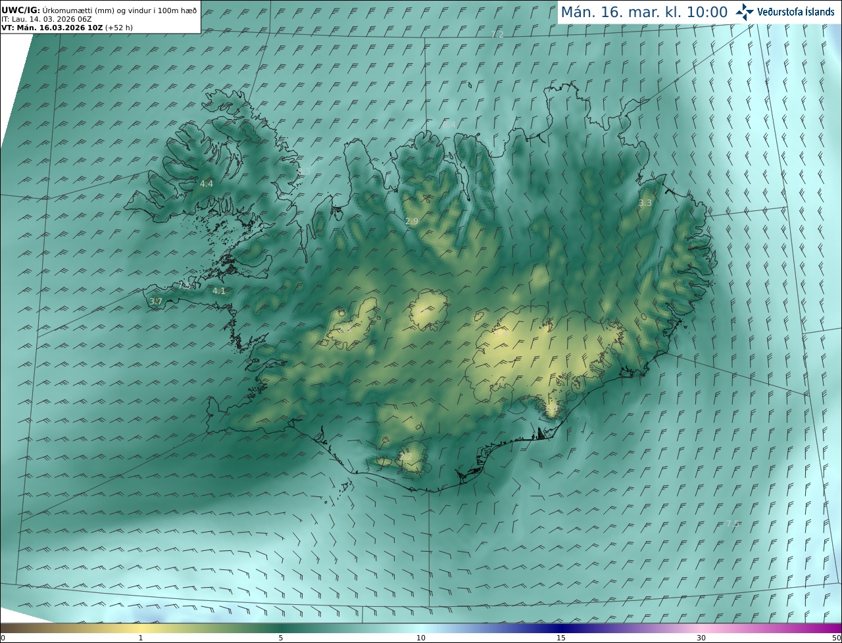
Task: Click the 8.4 value off the north coast
Action: point(449,124)
